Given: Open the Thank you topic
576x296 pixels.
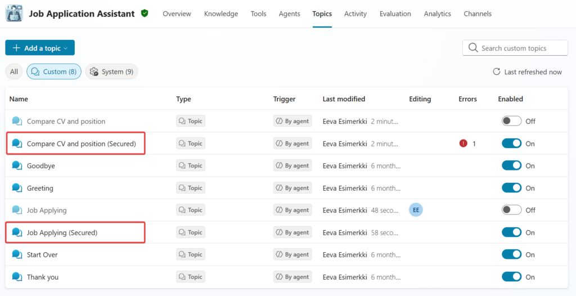Looking at the screenshot, I should pyautogui.click(x=43, y=277).
